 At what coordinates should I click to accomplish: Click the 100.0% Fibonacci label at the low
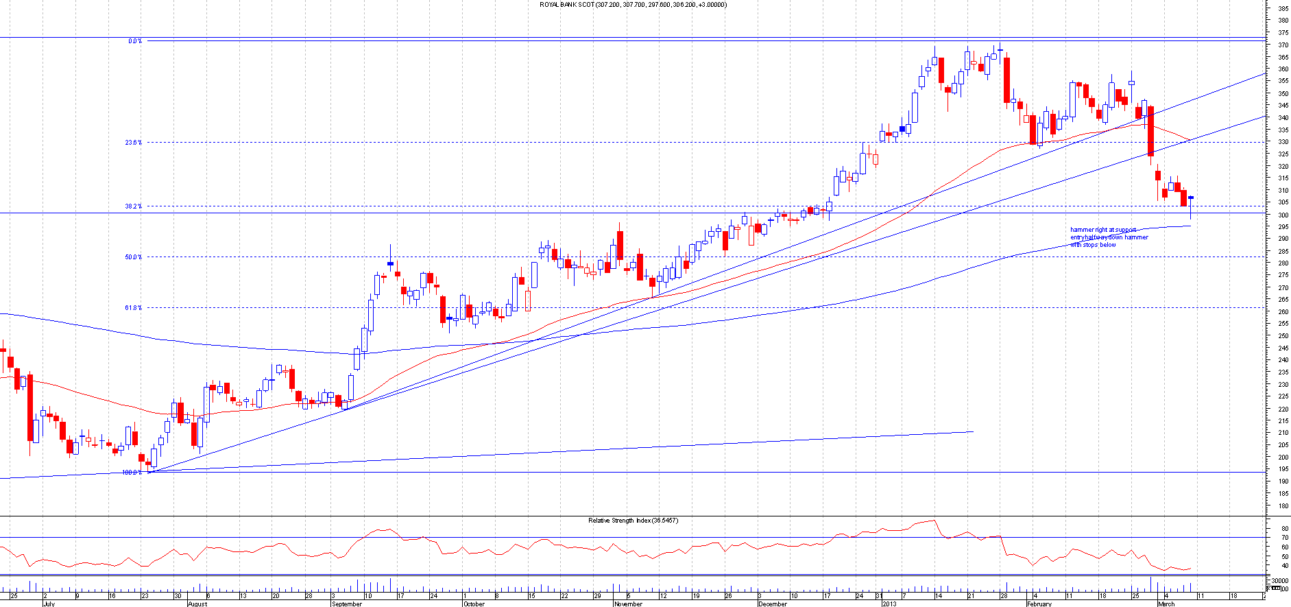[x=132, y=473]
